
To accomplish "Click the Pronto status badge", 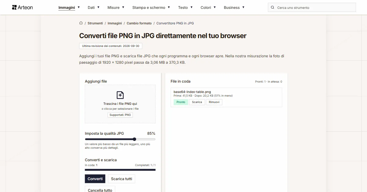I will (x=181, y=102).
